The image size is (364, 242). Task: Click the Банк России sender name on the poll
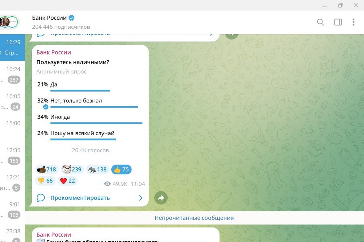54,52
